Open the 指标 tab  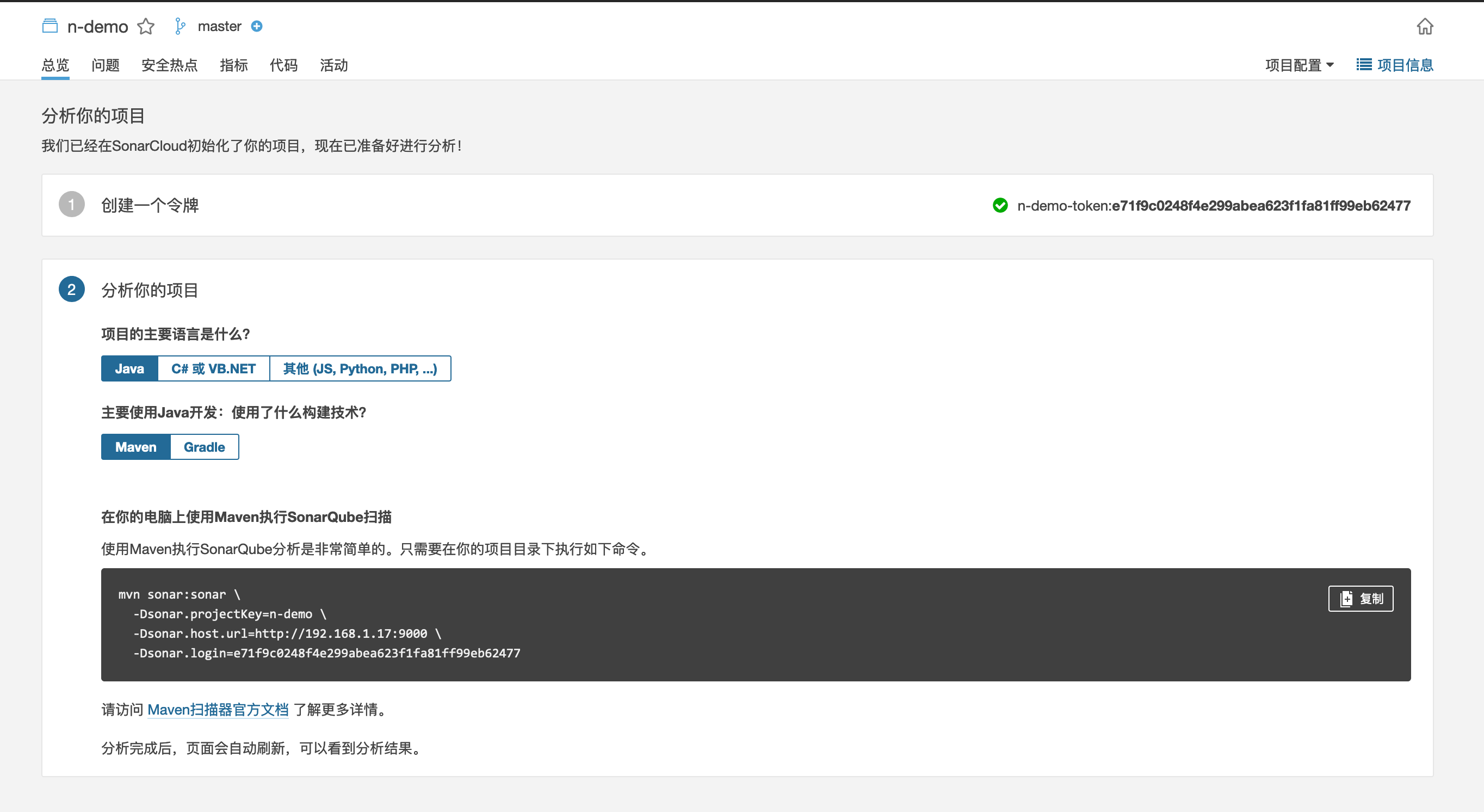point(233,65)
